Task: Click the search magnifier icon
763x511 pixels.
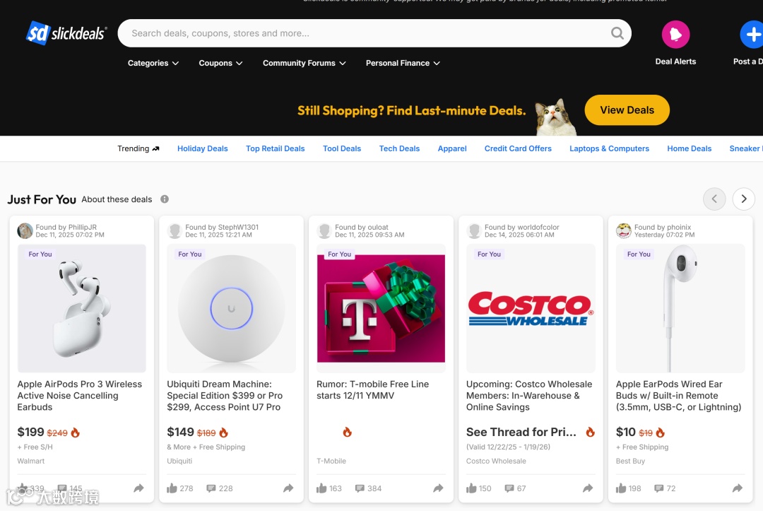Action: tap(617, 33)
